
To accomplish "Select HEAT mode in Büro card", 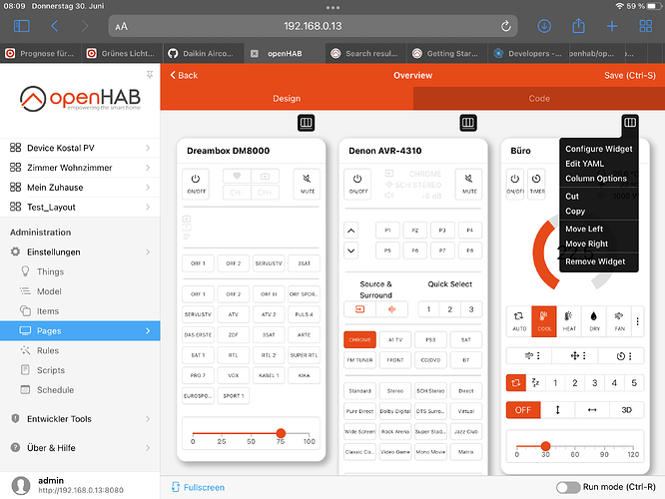I will [569, 321].
